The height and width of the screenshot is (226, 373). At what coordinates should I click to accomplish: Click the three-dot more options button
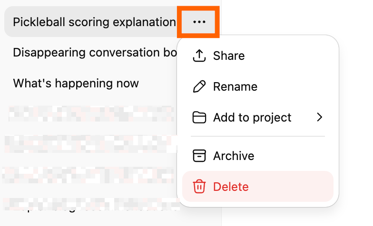(199, 22)
